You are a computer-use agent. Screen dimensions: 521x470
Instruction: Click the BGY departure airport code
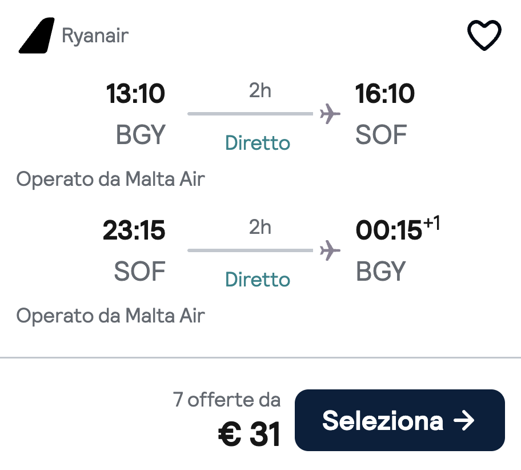140,135
